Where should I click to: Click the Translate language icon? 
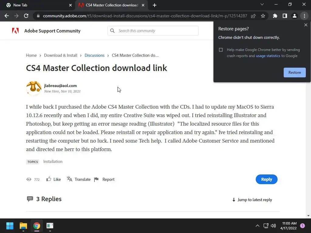70,179
